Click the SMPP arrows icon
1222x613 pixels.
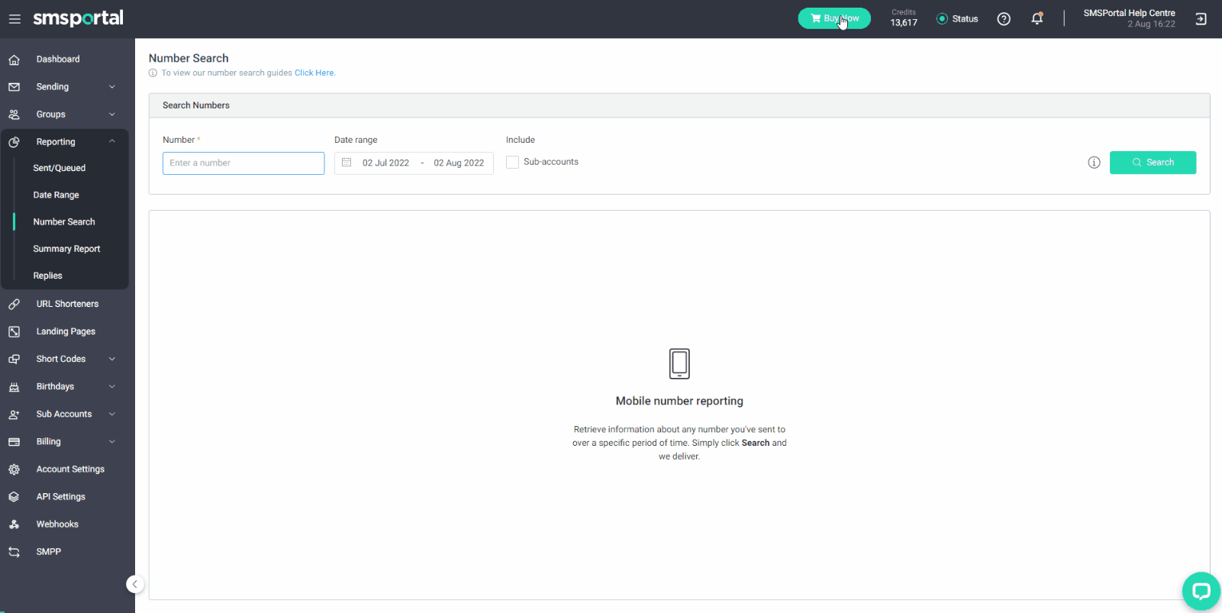click(14, 552)
